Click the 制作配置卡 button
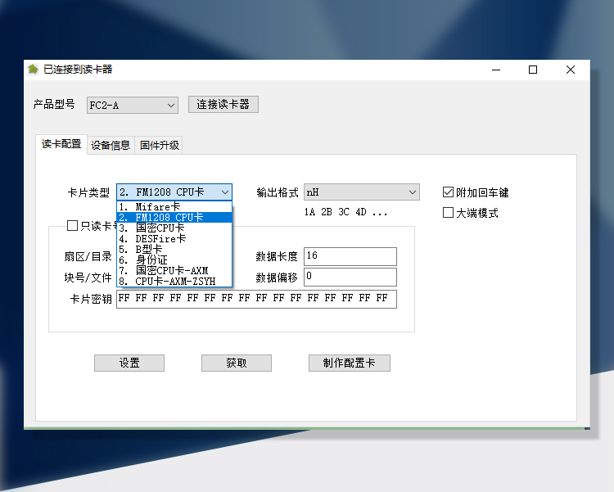Viewport: 614px width, 492px height. [350, 363]
